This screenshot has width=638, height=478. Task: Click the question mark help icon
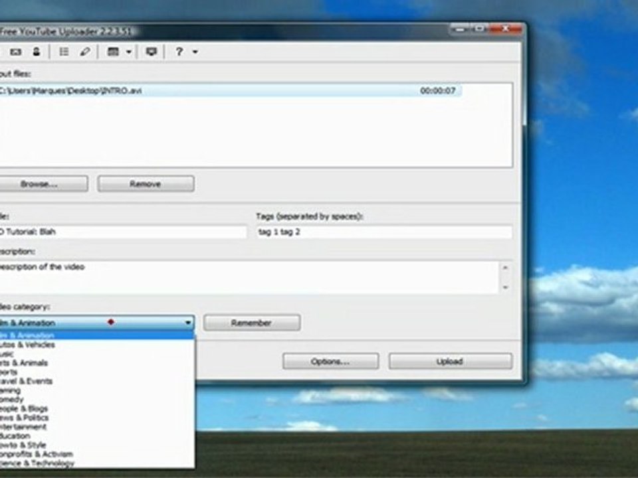point(179,52)
